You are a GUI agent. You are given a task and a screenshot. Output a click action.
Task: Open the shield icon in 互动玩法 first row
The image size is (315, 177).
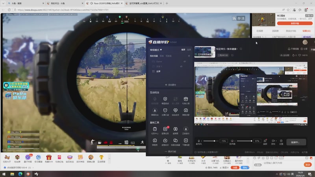click(165, 99)
